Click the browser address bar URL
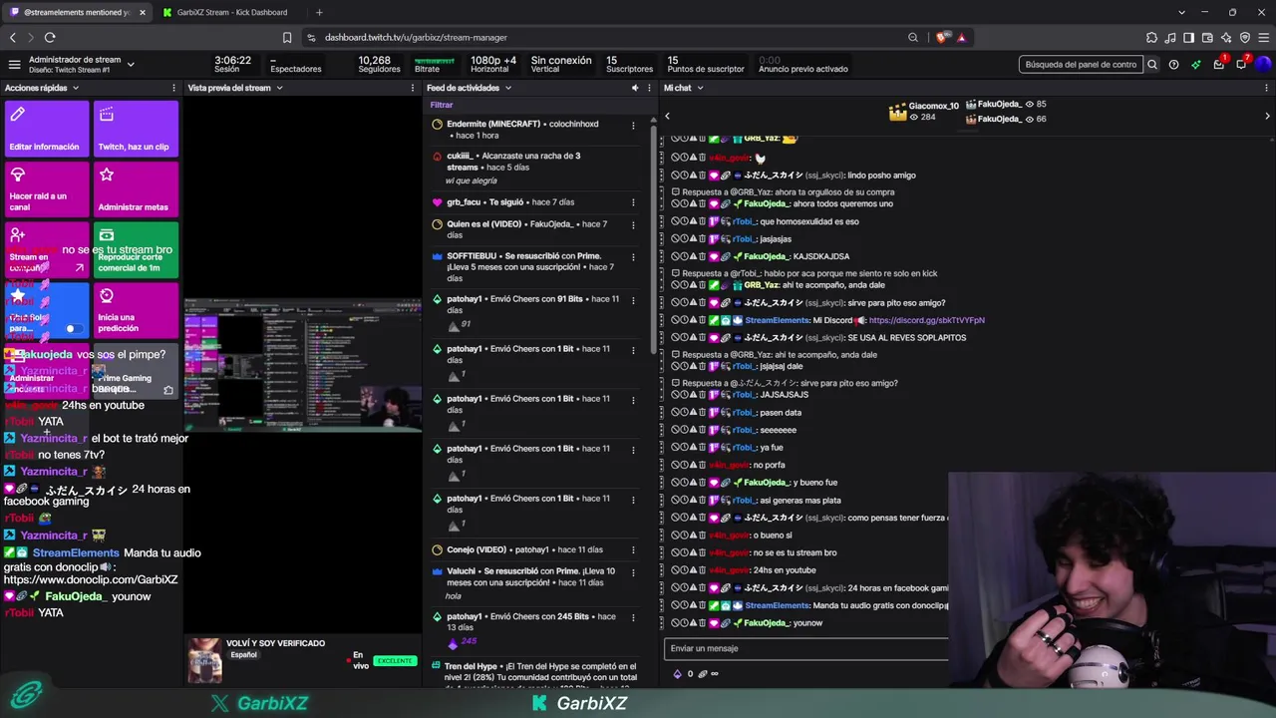Viewport: 1276px width, 718px height. 416,38
